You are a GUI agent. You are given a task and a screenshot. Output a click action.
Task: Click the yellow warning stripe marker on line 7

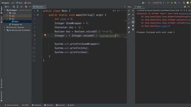[x=126, y=37]
